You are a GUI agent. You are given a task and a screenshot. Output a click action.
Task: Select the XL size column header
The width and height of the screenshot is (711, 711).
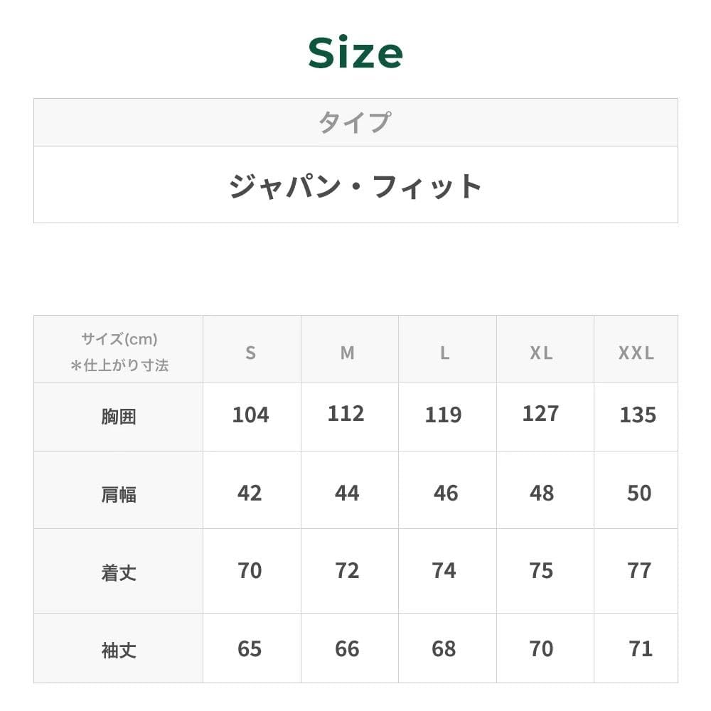pos(541,353)
